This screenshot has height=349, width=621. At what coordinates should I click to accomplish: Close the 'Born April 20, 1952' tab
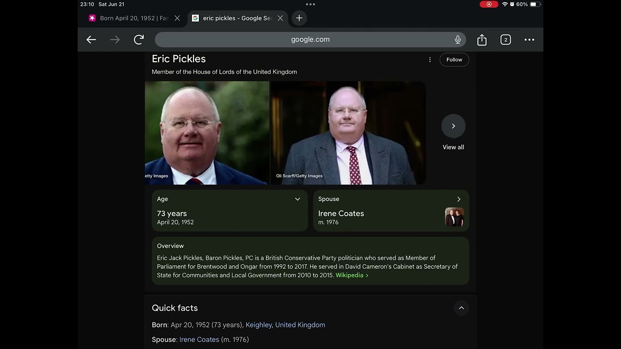177,18
